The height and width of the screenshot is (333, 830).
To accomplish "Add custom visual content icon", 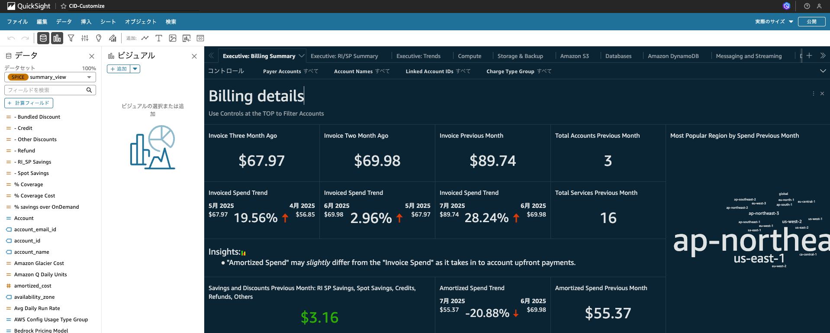I will pyautogui.click(x=187, y=38).
